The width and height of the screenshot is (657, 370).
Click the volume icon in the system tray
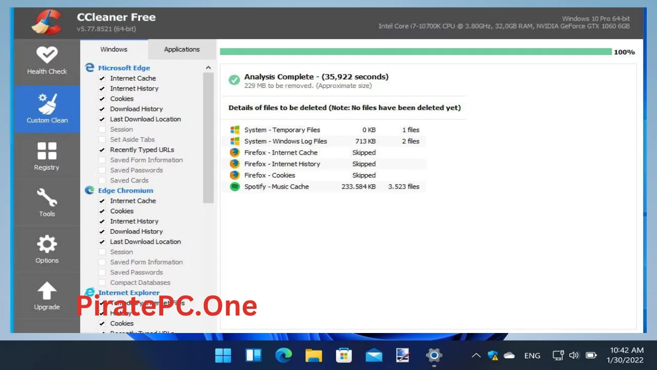point(574,355)
